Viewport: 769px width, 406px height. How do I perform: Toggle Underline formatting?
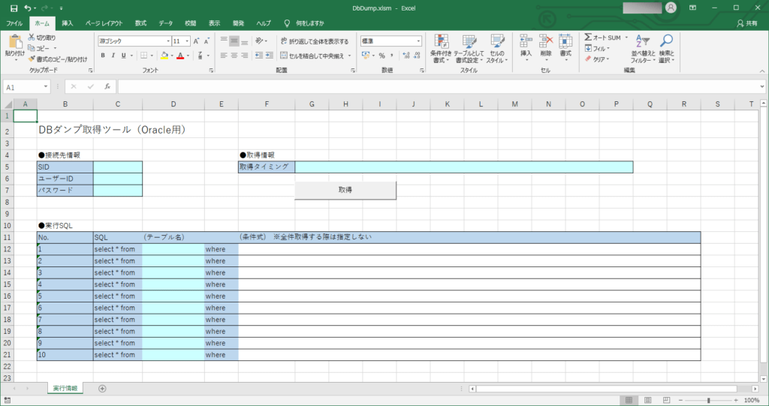[x=124, y=56]
